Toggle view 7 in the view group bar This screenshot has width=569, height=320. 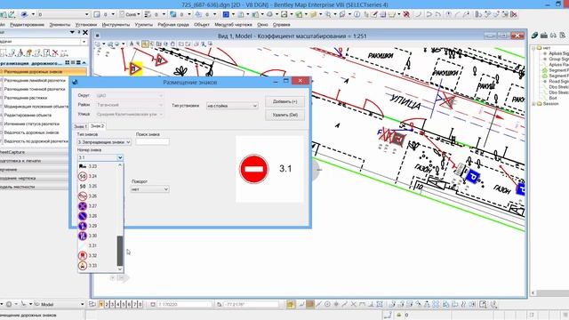tap(134, 304)
